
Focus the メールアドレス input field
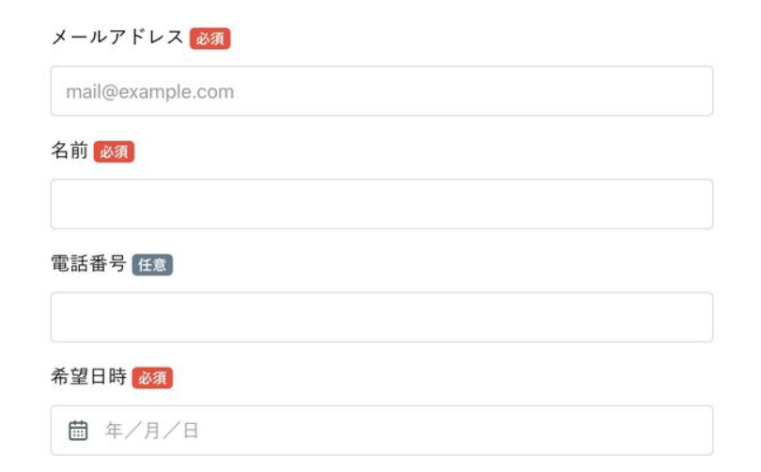[x=381, y=91]
